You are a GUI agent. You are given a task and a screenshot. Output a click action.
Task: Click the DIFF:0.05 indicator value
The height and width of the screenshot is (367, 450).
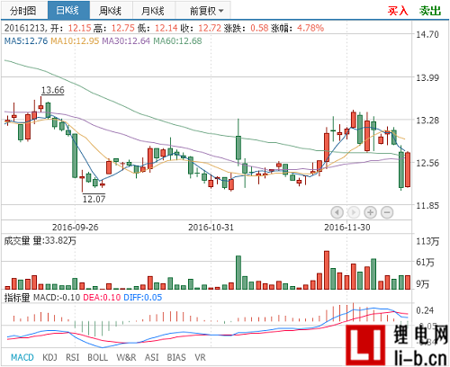coord(143,298)
